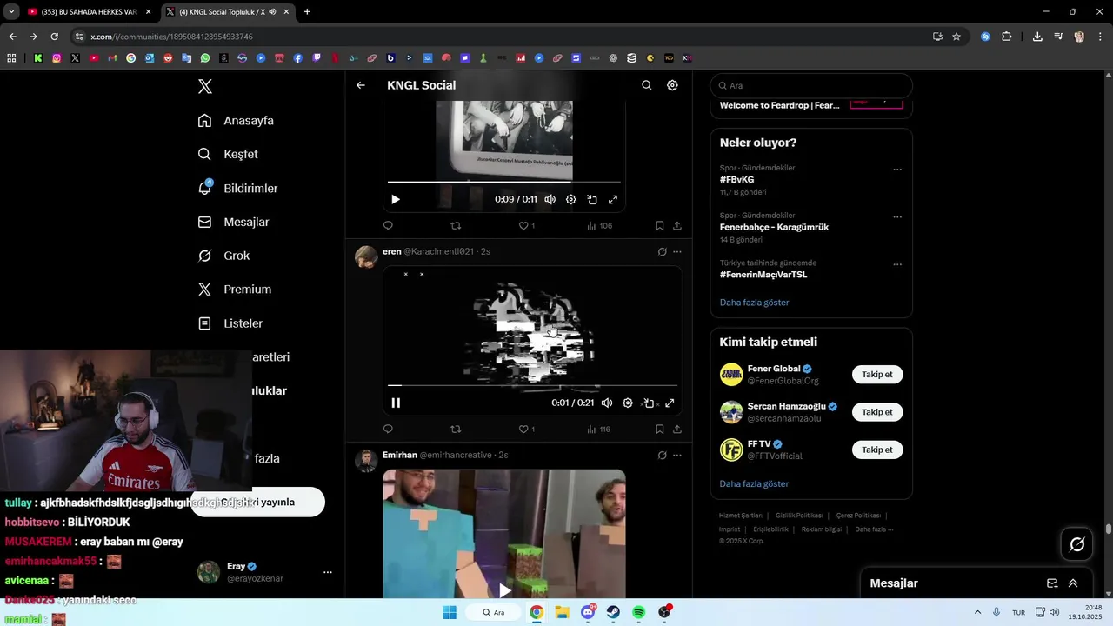Open Mesajlar in the sidebar
The image size is (1113, 626).
click(x=234, y=222)
